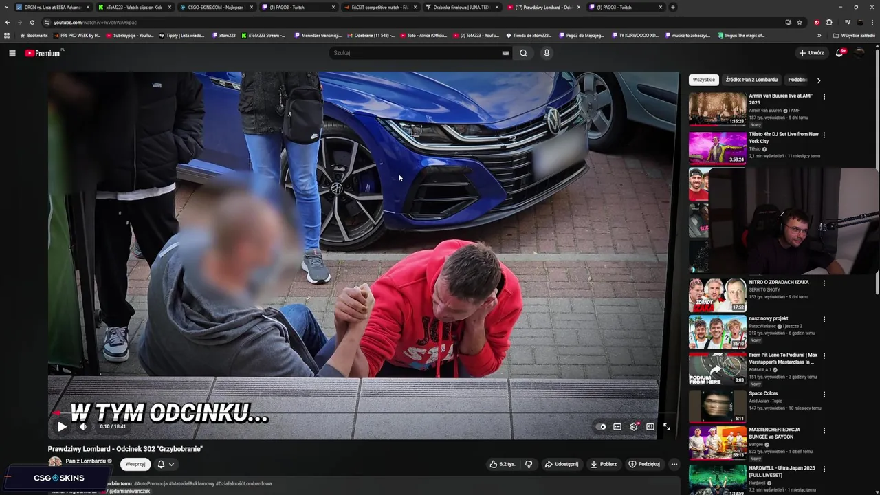Open Tiësto 4hr DJ Set video

point(717,147)
